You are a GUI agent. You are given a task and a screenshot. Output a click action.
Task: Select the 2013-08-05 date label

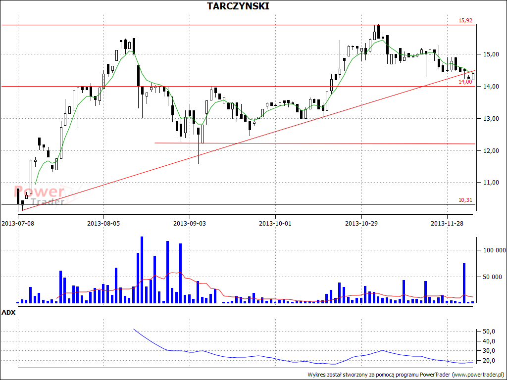pyautogui.click(x=103, y=223)
